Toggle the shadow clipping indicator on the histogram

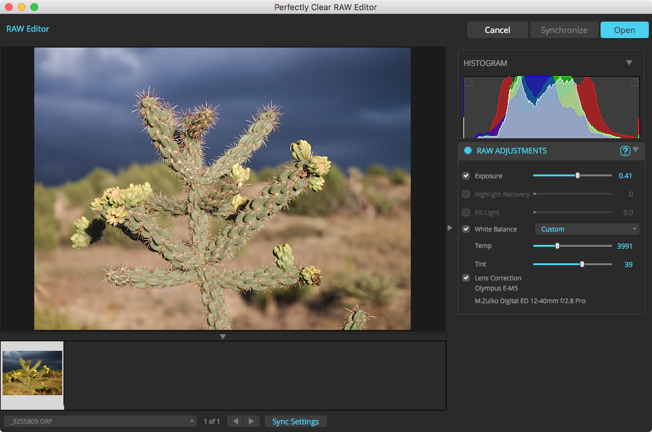[x=469, y=82]
